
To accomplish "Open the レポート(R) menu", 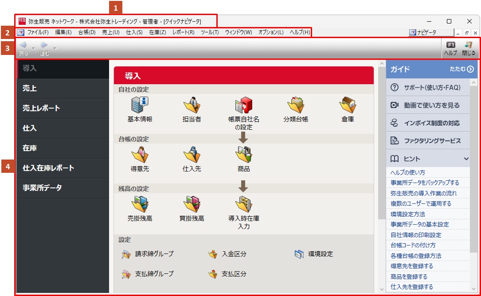I will click(x=183, y=32).
